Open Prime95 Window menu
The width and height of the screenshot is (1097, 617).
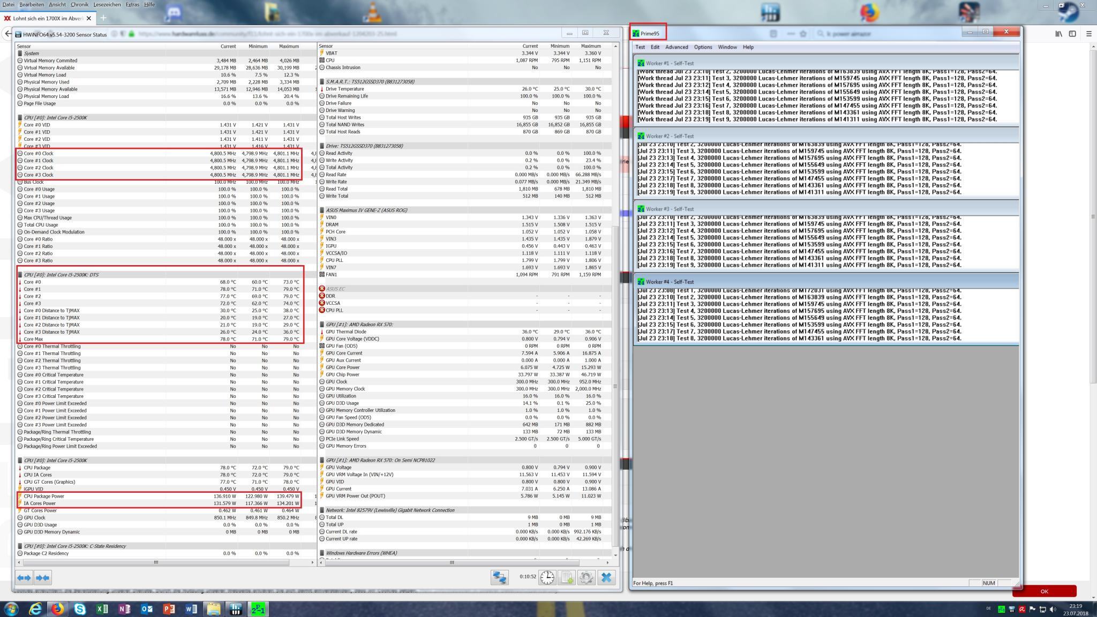click(727, 47)
